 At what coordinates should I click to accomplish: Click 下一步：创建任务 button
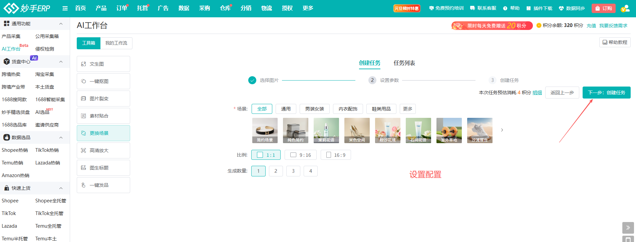coord(606,93)
